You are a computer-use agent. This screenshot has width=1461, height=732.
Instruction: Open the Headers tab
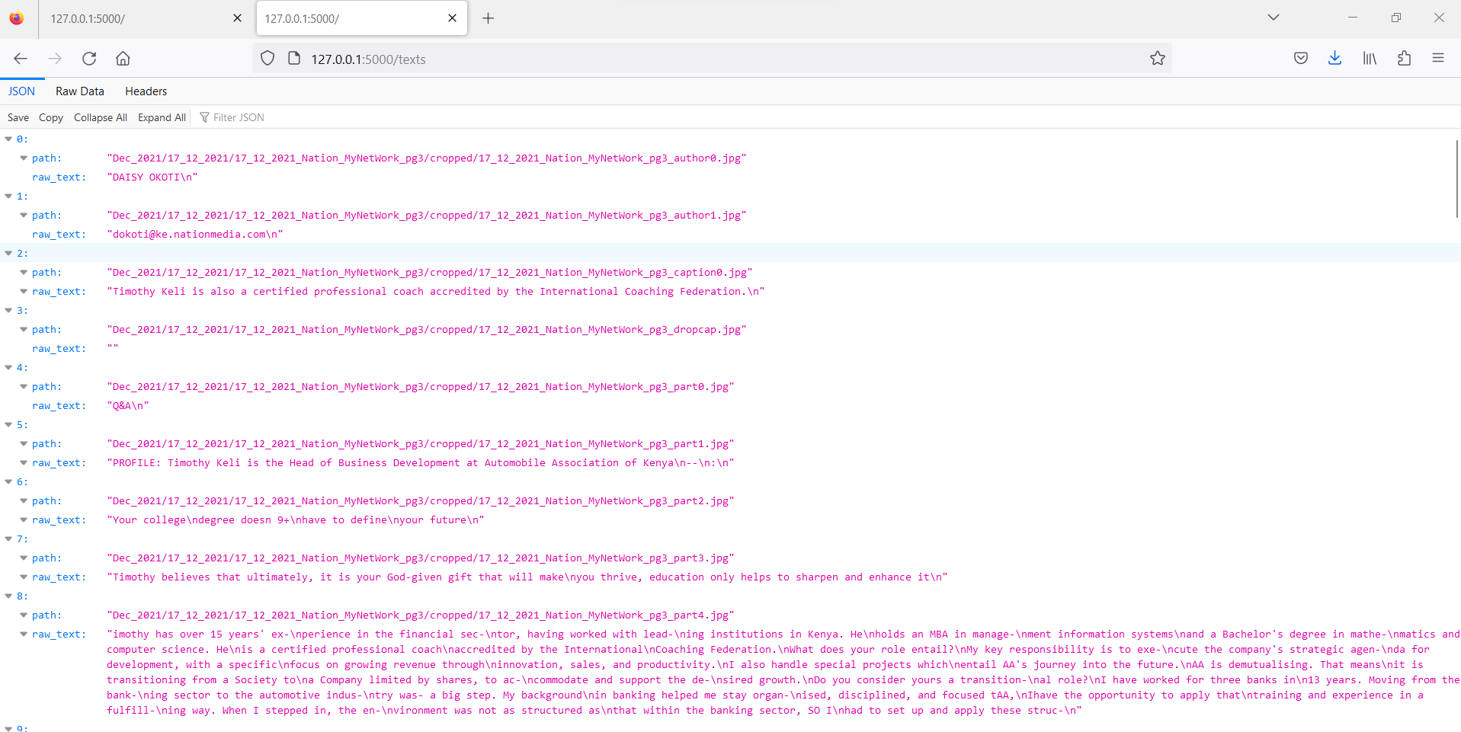(x=146, y=91)
